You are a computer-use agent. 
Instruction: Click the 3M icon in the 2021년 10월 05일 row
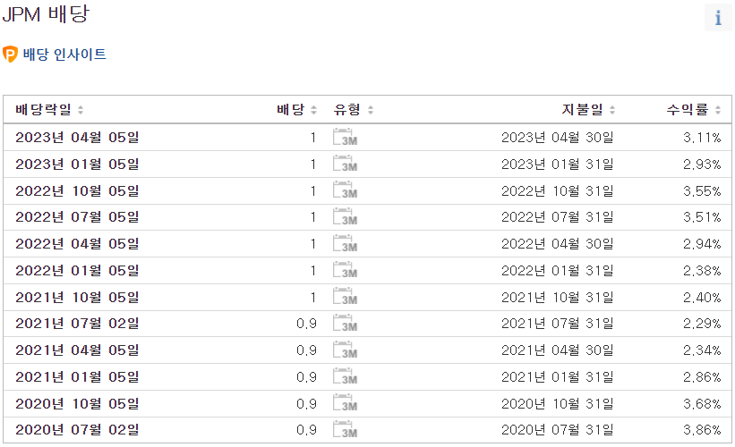pos(345,297)
